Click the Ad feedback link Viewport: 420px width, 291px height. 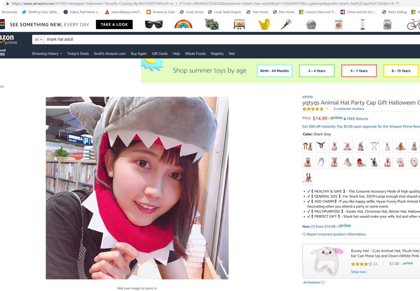[x=314, y=282]
